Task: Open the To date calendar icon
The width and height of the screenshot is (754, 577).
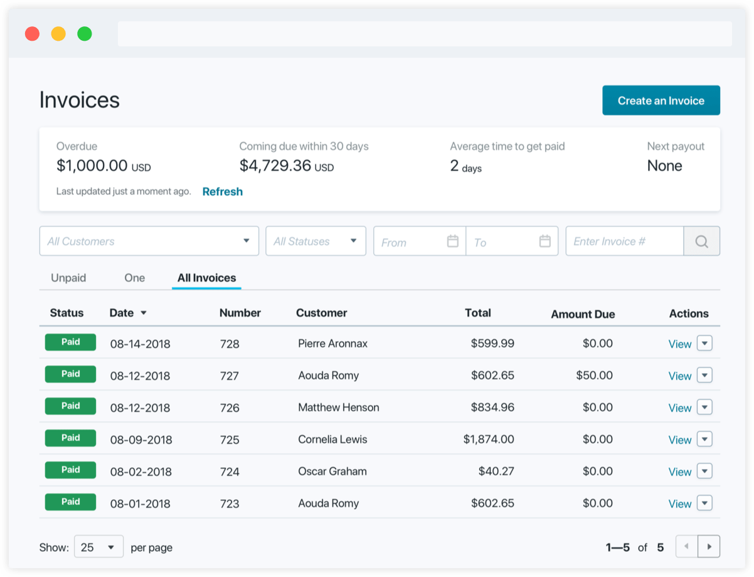Action: point(544,241)
